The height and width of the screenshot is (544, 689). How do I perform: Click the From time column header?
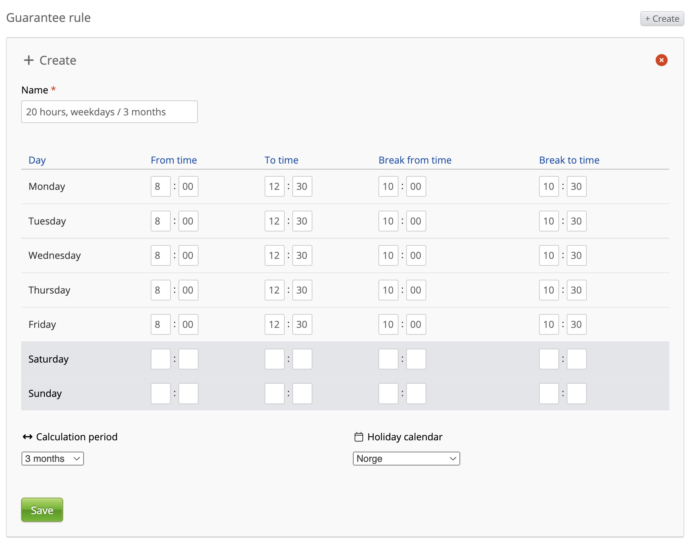click(x=174, y=160)
